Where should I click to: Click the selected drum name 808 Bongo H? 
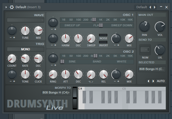click(x=152, y=69)
